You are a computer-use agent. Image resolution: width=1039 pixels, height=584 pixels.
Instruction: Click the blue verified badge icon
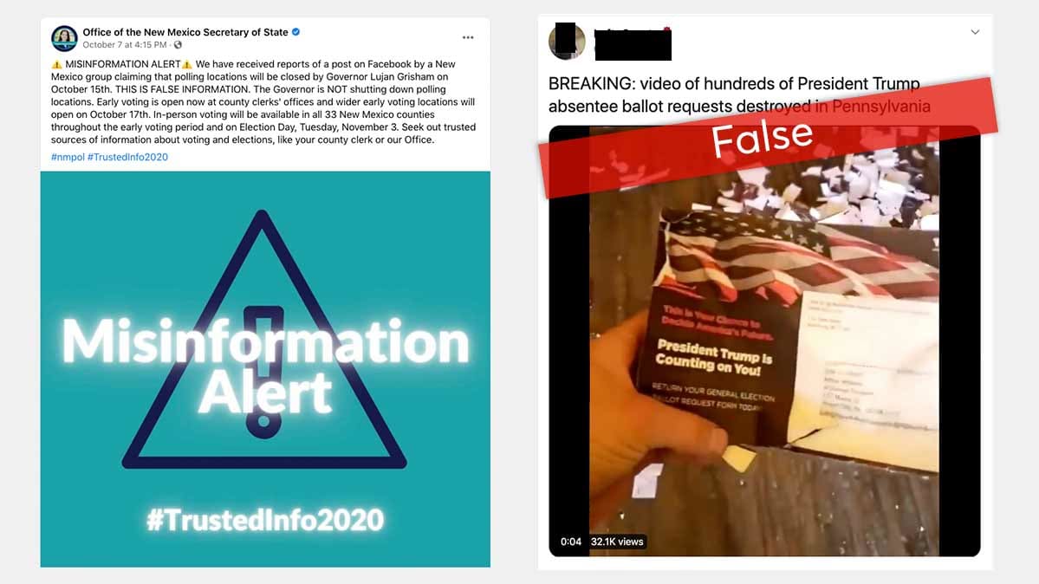[x=296, y=32]
